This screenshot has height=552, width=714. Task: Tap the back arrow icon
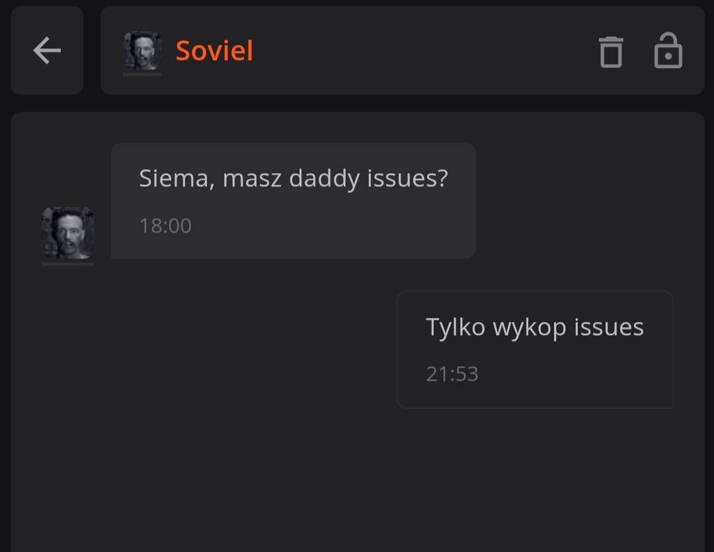47,51
